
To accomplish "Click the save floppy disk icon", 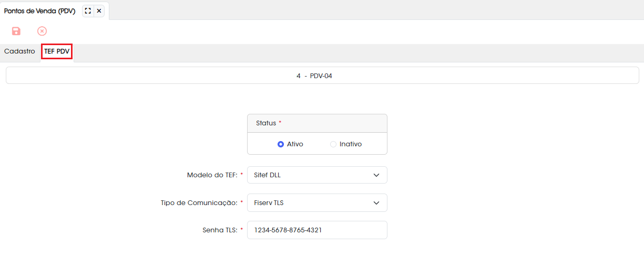I will point(16,31).
